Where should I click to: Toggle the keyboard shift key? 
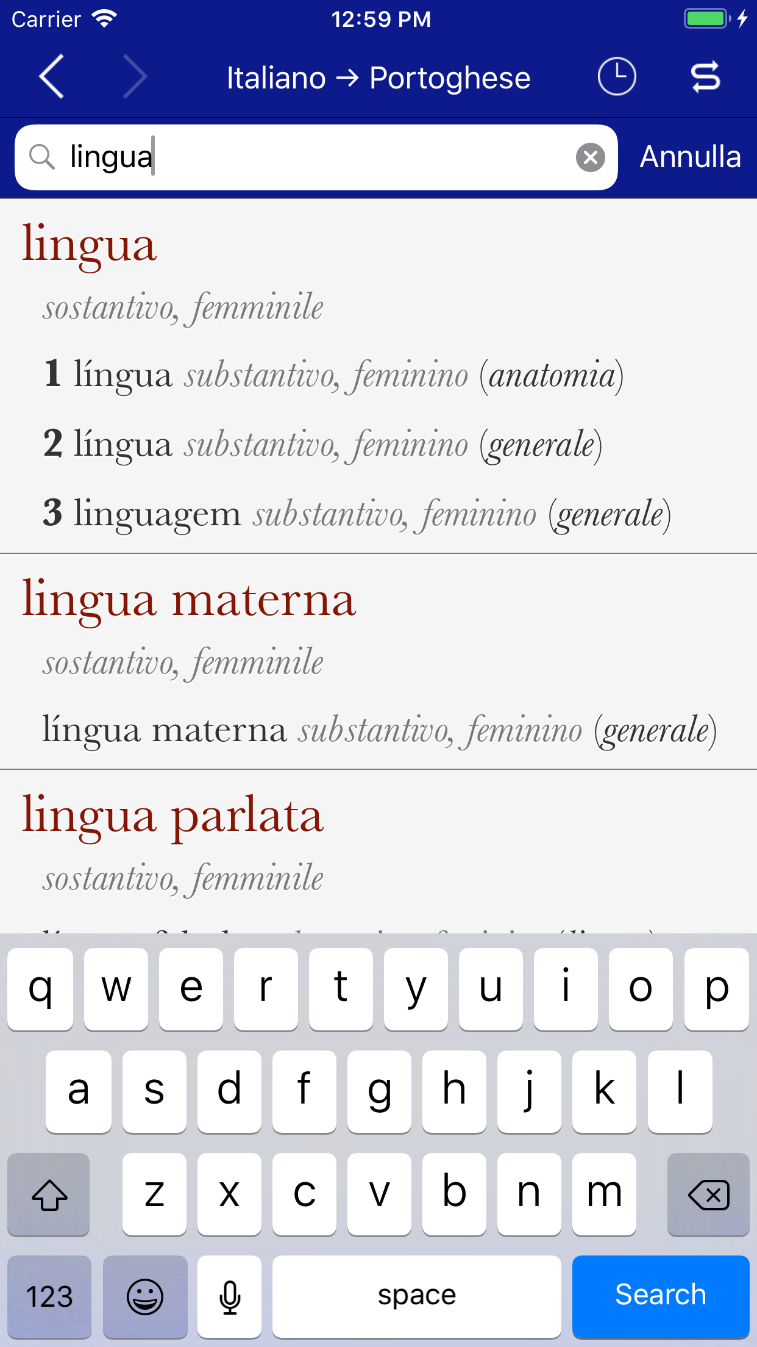point(49,1194)
